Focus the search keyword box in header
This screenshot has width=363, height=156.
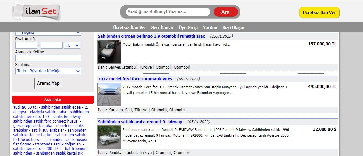[168, 12]
